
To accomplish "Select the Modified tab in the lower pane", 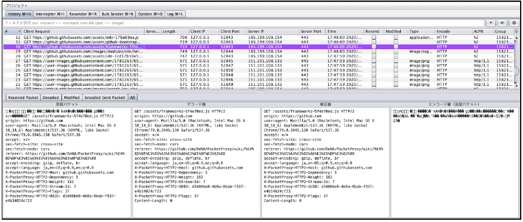I will click(72, 97).
